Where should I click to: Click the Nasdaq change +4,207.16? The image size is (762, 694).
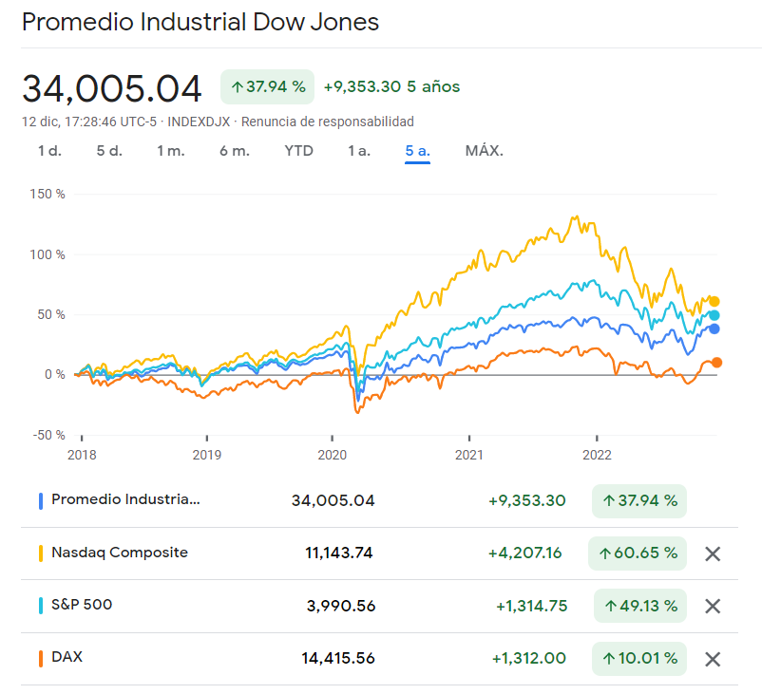(524, 553)
